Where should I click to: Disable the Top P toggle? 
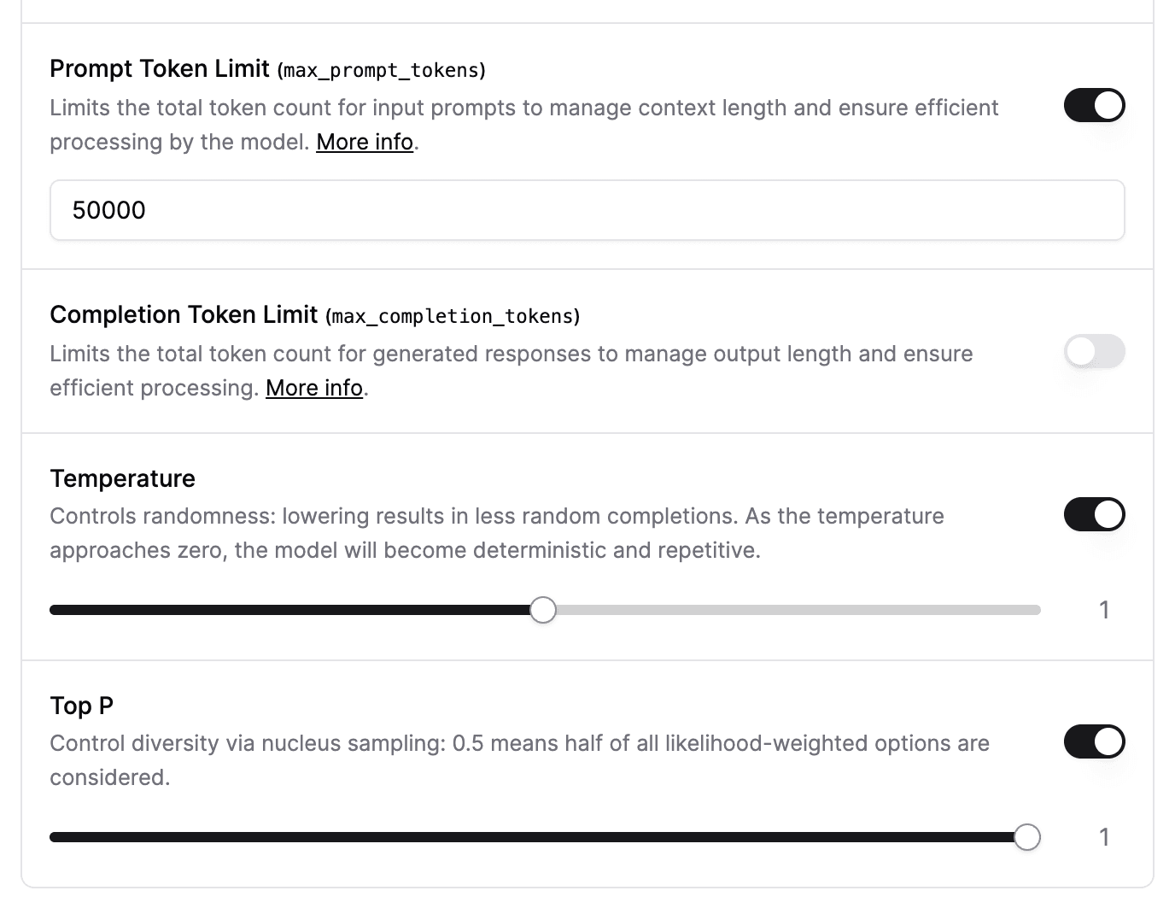click(x=1094, y=741)
